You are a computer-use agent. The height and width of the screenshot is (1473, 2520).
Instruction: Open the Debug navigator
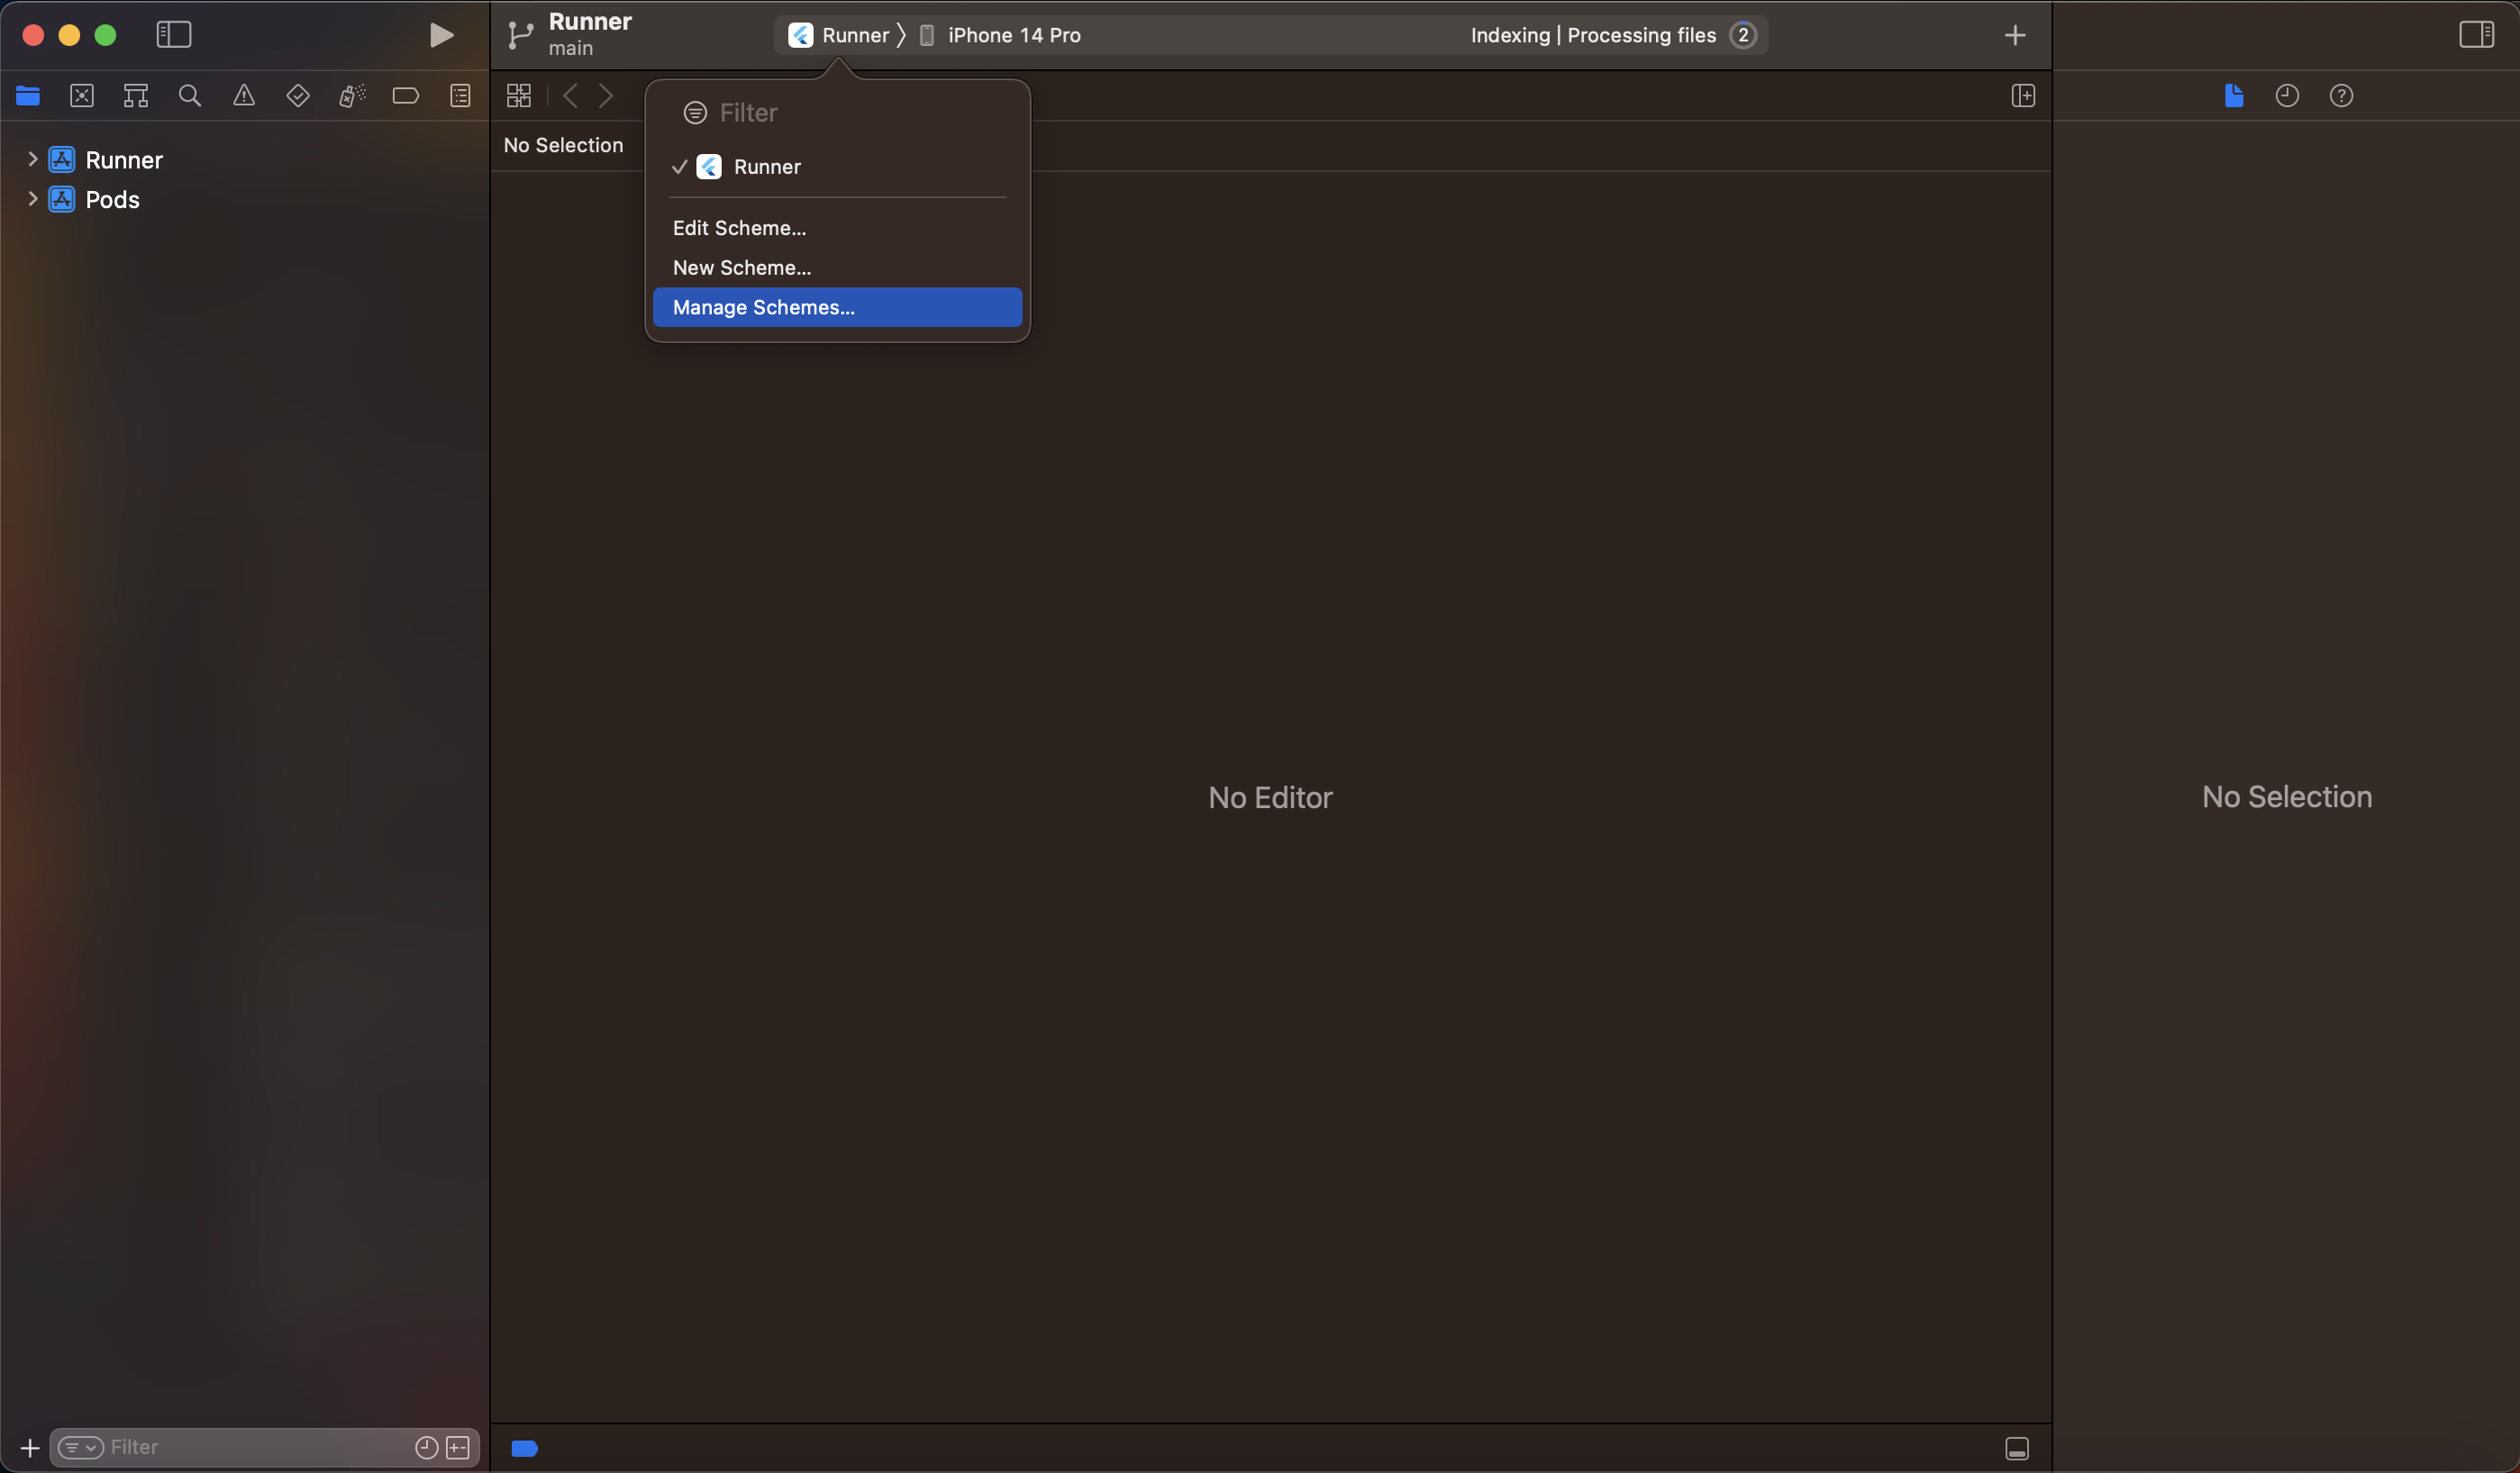click(352, 96)
